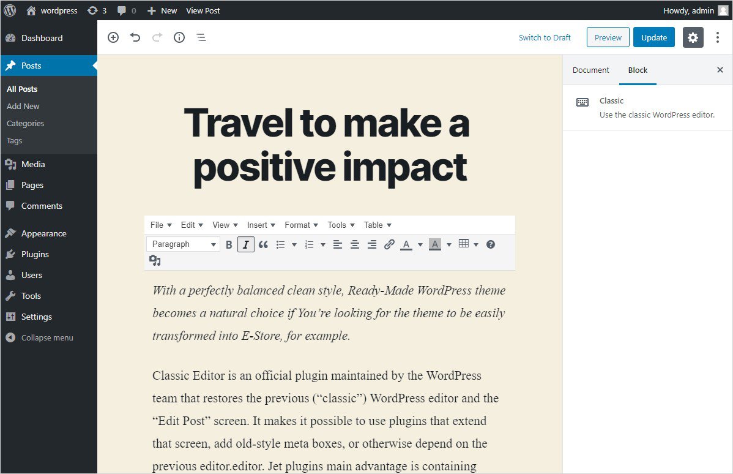Click the insert link chain icon
The image size is (733, 474).
[389, 244]
